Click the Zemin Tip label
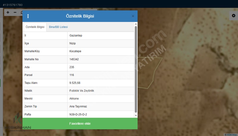 pos(31,107)
